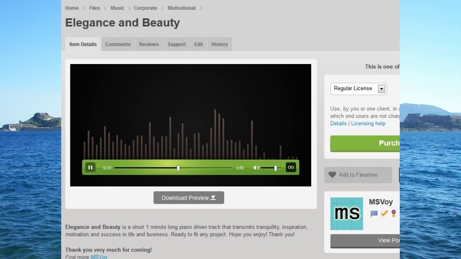
Task: Open the Comments tab
Action: [x=118, y=44]
